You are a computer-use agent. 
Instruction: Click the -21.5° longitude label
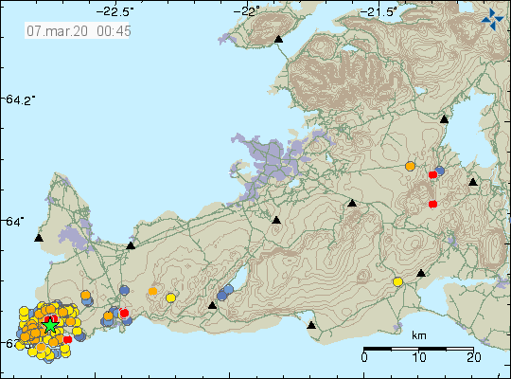379,12
